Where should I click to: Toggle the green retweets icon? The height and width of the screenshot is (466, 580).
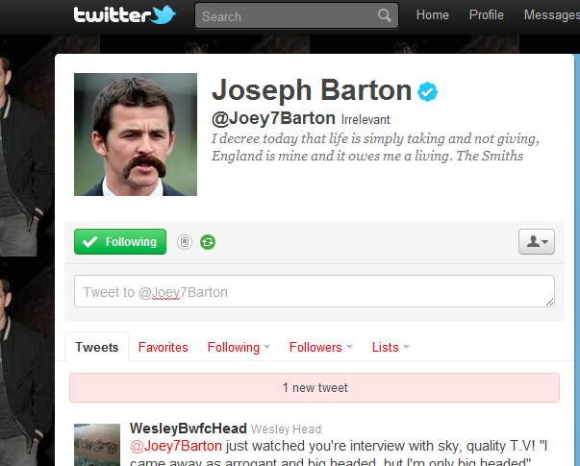tap(208, 242)
